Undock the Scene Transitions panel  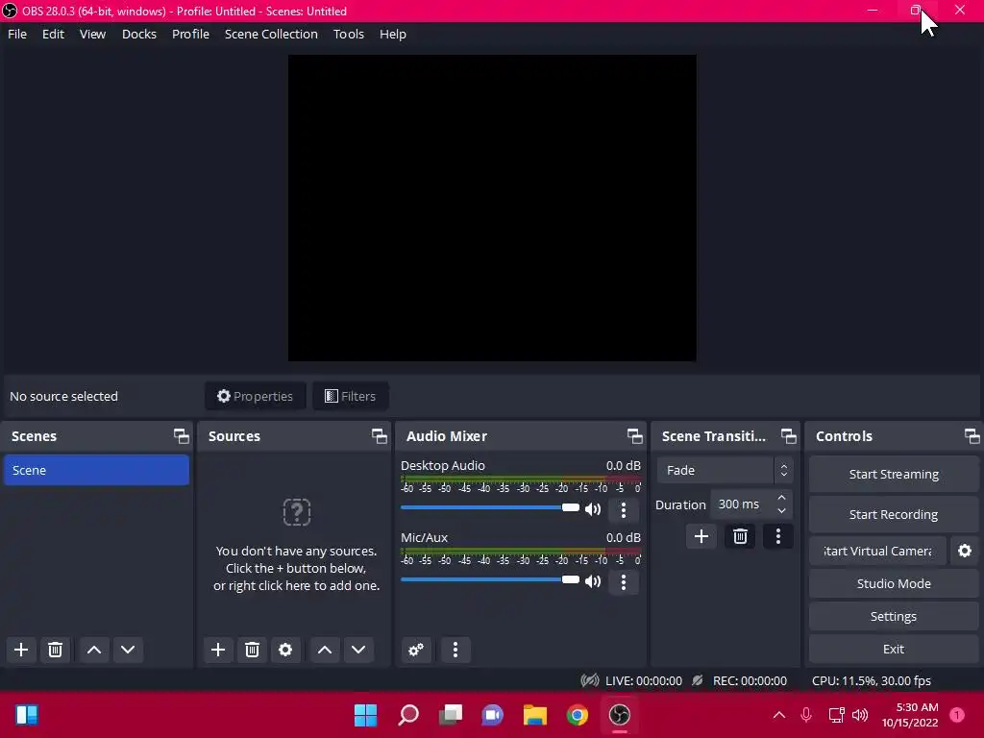(x=789, y=436)
